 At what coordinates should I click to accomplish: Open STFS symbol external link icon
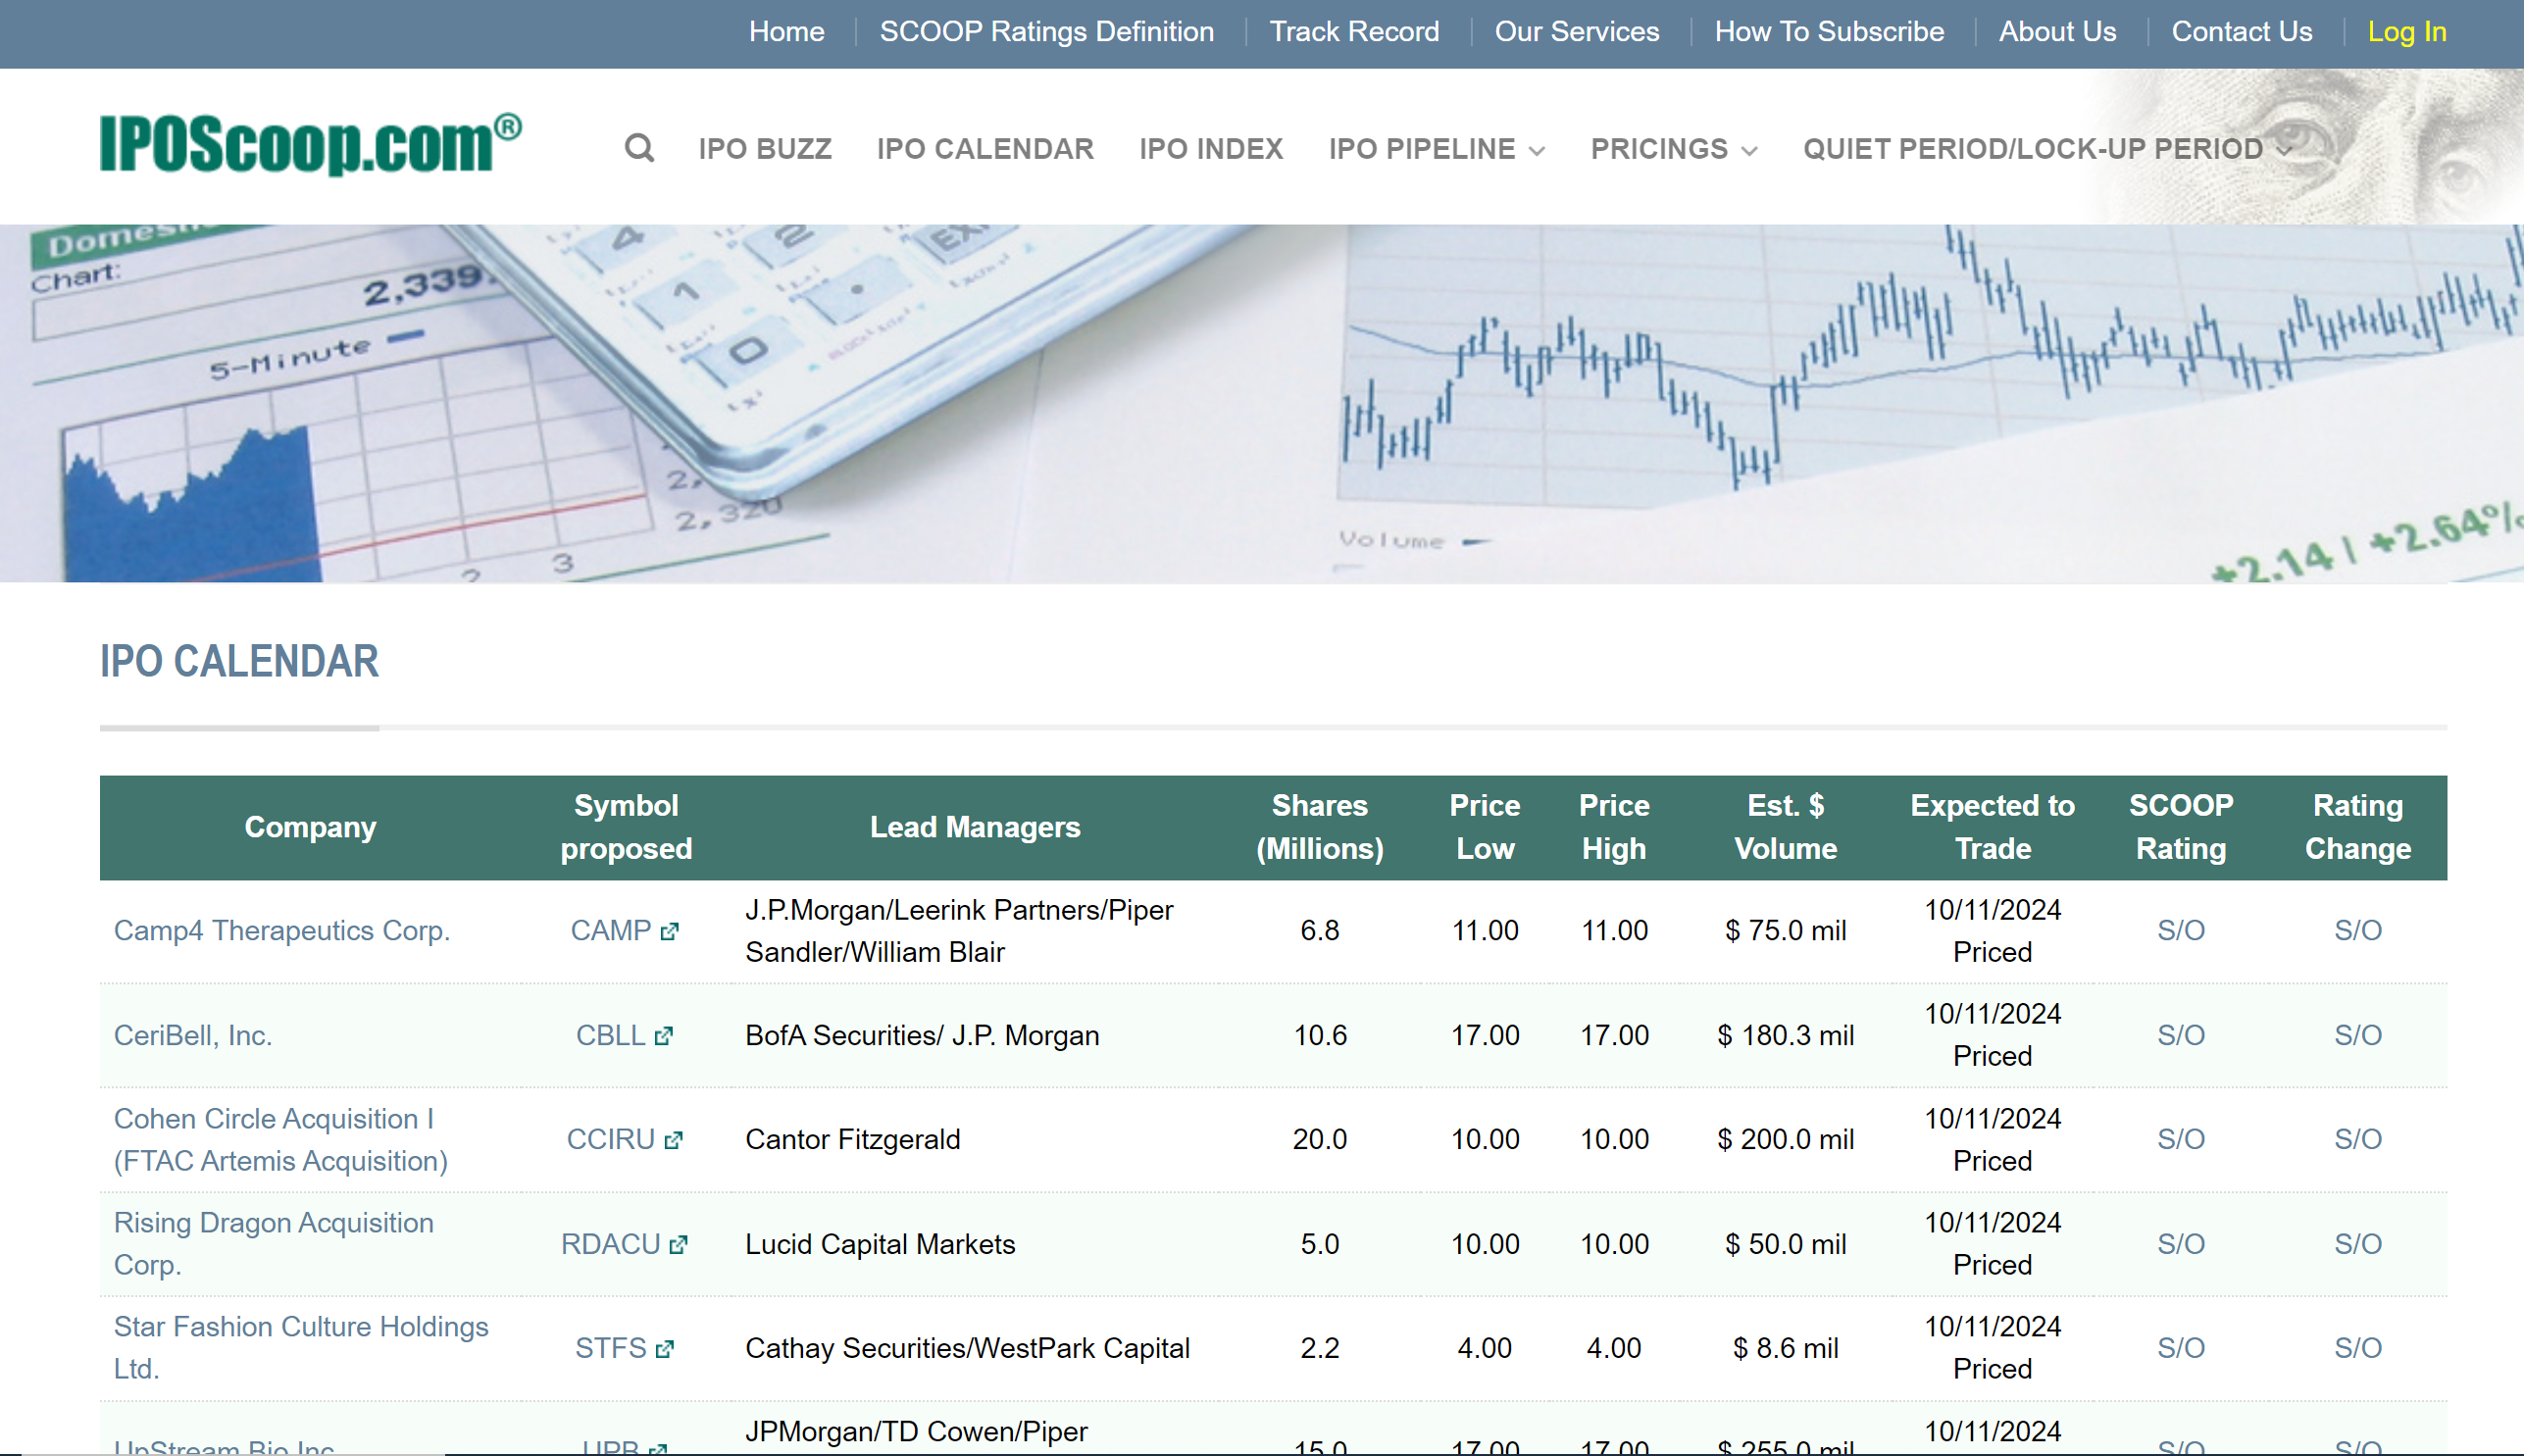click(664, 1349)
